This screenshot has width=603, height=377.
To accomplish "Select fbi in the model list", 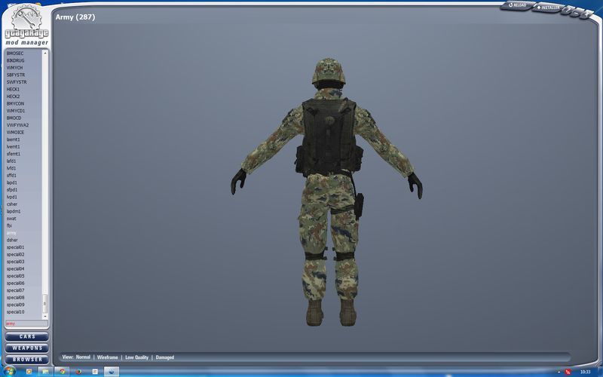I will [x=9, y=225].
